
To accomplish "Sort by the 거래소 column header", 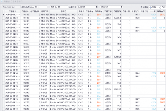I will pyautogui.click(x=81, y=11).
